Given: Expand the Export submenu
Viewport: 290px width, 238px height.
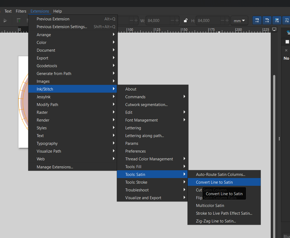Looking at the screenshot, I should point(73,58).
